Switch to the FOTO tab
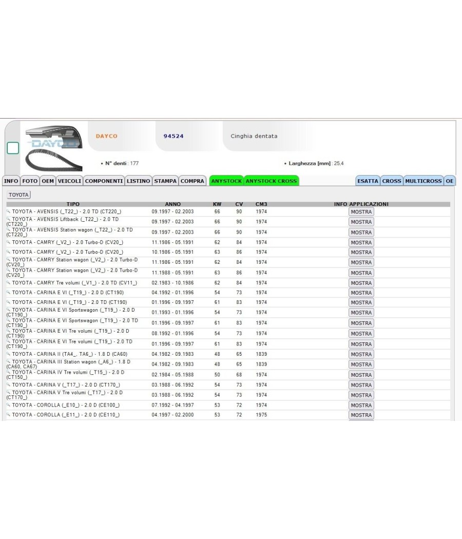The image size is (462, 539). pos(30,181)
